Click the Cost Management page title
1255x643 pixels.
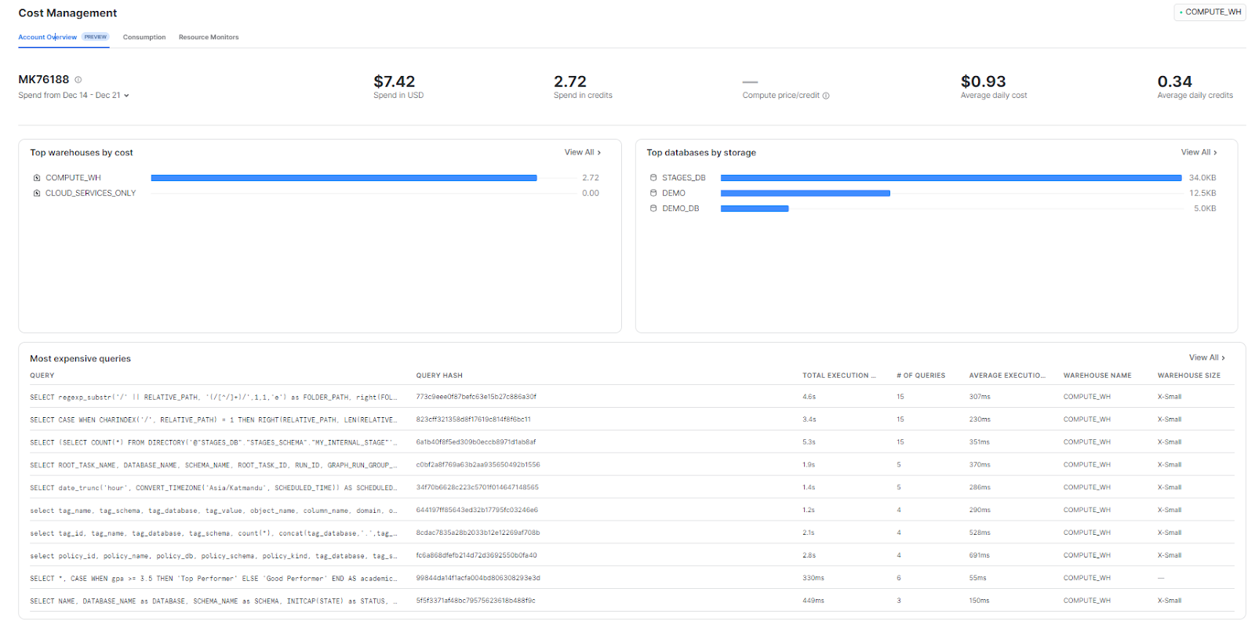[x=67, y=13]
